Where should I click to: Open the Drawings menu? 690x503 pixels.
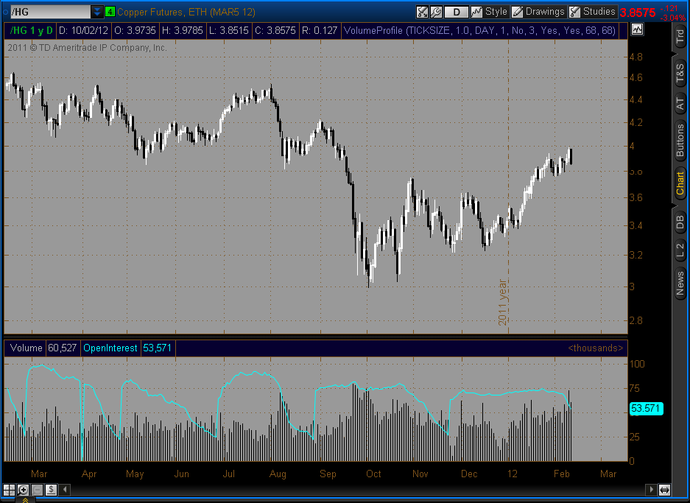coord(538,12)
